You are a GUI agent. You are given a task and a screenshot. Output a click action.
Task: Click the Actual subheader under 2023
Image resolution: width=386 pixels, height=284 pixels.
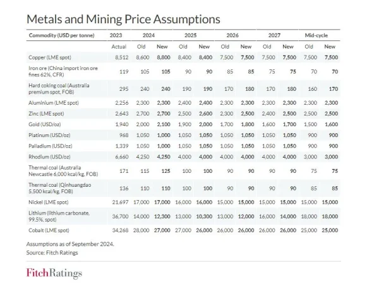pos(119,46)
